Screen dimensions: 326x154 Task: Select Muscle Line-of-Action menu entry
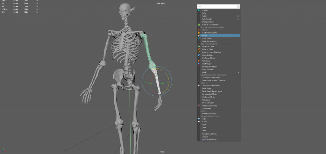pyautogui.click(x=211, y=52)
